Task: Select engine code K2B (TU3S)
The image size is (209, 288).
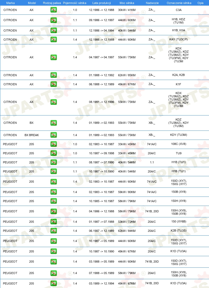Action: pos(179,231)
